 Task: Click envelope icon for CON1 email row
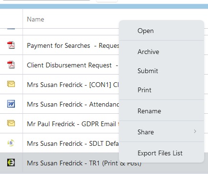(11, 84)
